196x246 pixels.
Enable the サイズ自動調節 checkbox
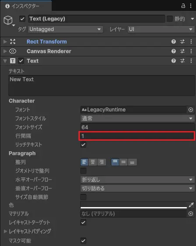click(x=83, y=197)
